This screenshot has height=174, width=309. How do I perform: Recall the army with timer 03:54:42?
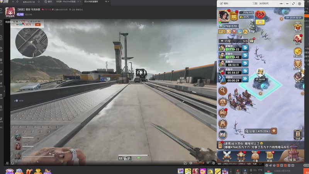point(245,55)
